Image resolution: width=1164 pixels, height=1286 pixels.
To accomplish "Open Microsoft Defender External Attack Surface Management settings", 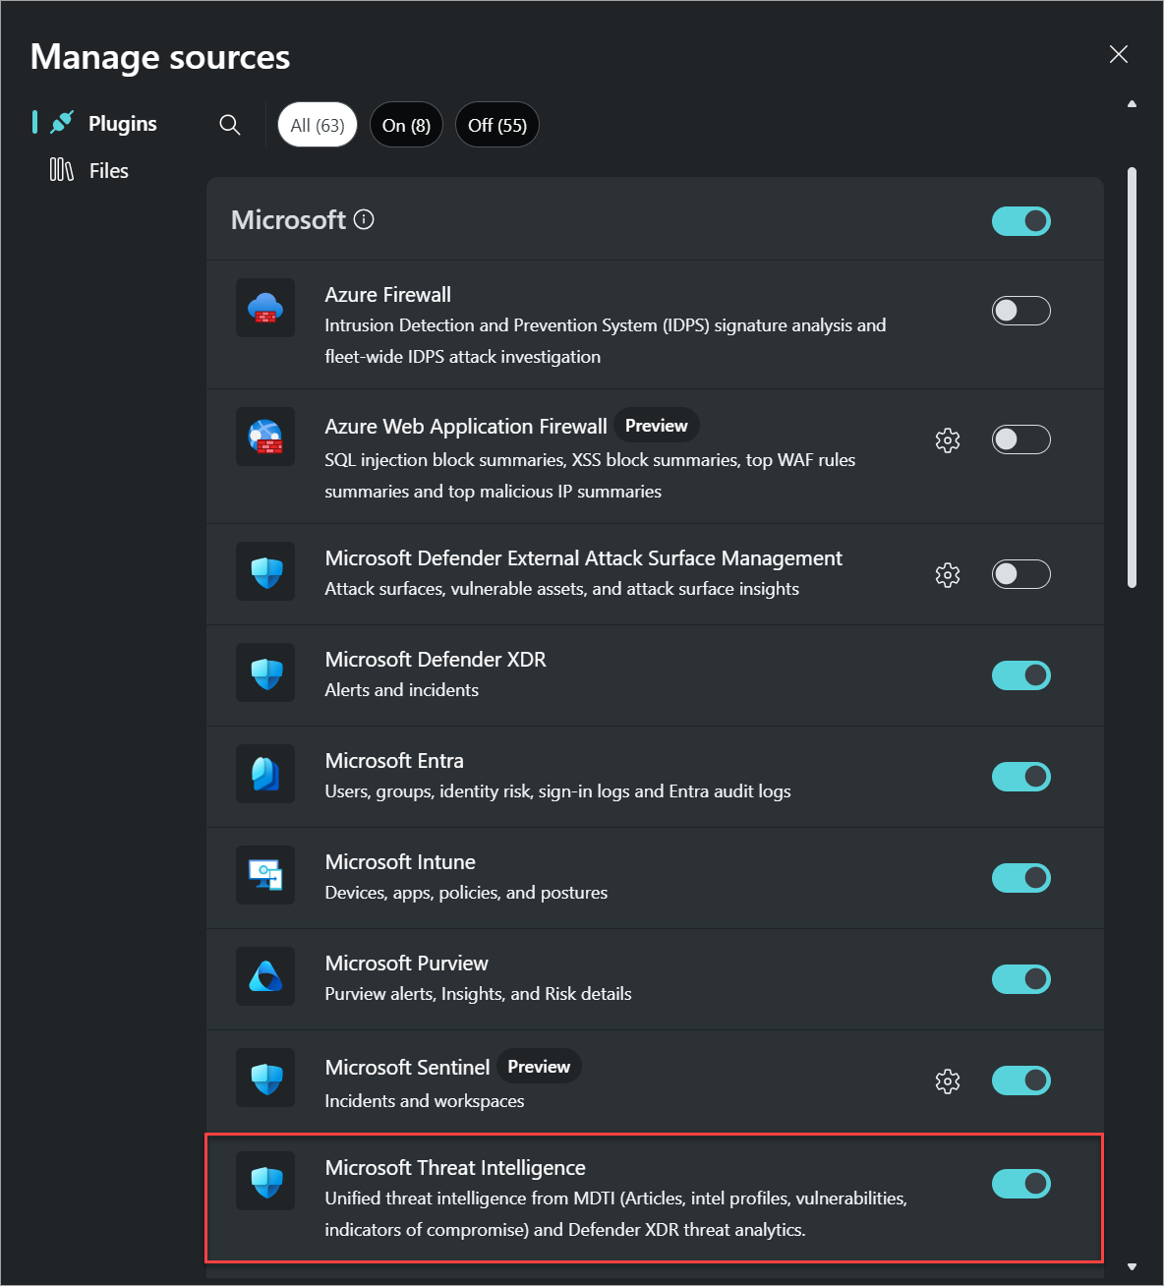I will click(x=947, y=574).
